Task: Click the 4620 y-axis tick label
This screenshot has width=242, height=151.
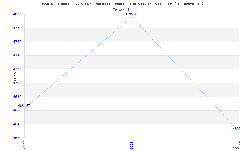Action: pyautogui.click(x=17, y=138)
